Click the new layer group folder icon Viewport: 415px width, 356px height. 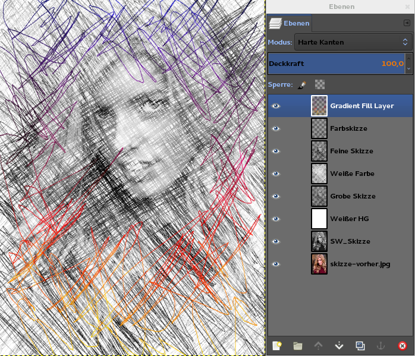298,345
